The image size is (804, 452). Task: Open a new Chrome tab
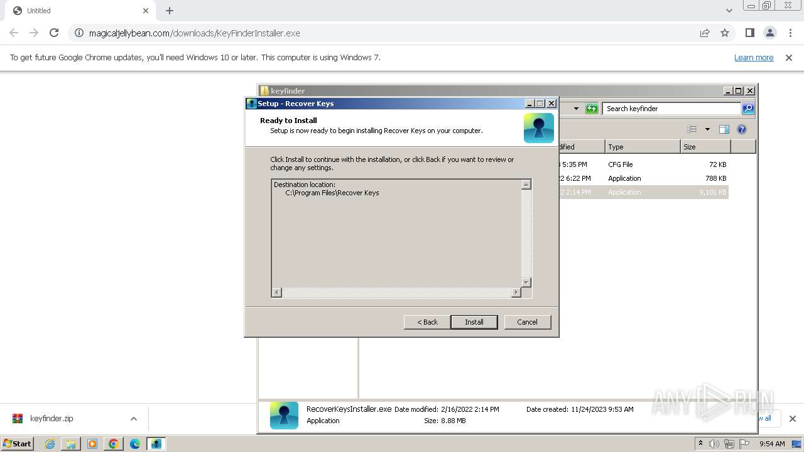pos(170,11)
